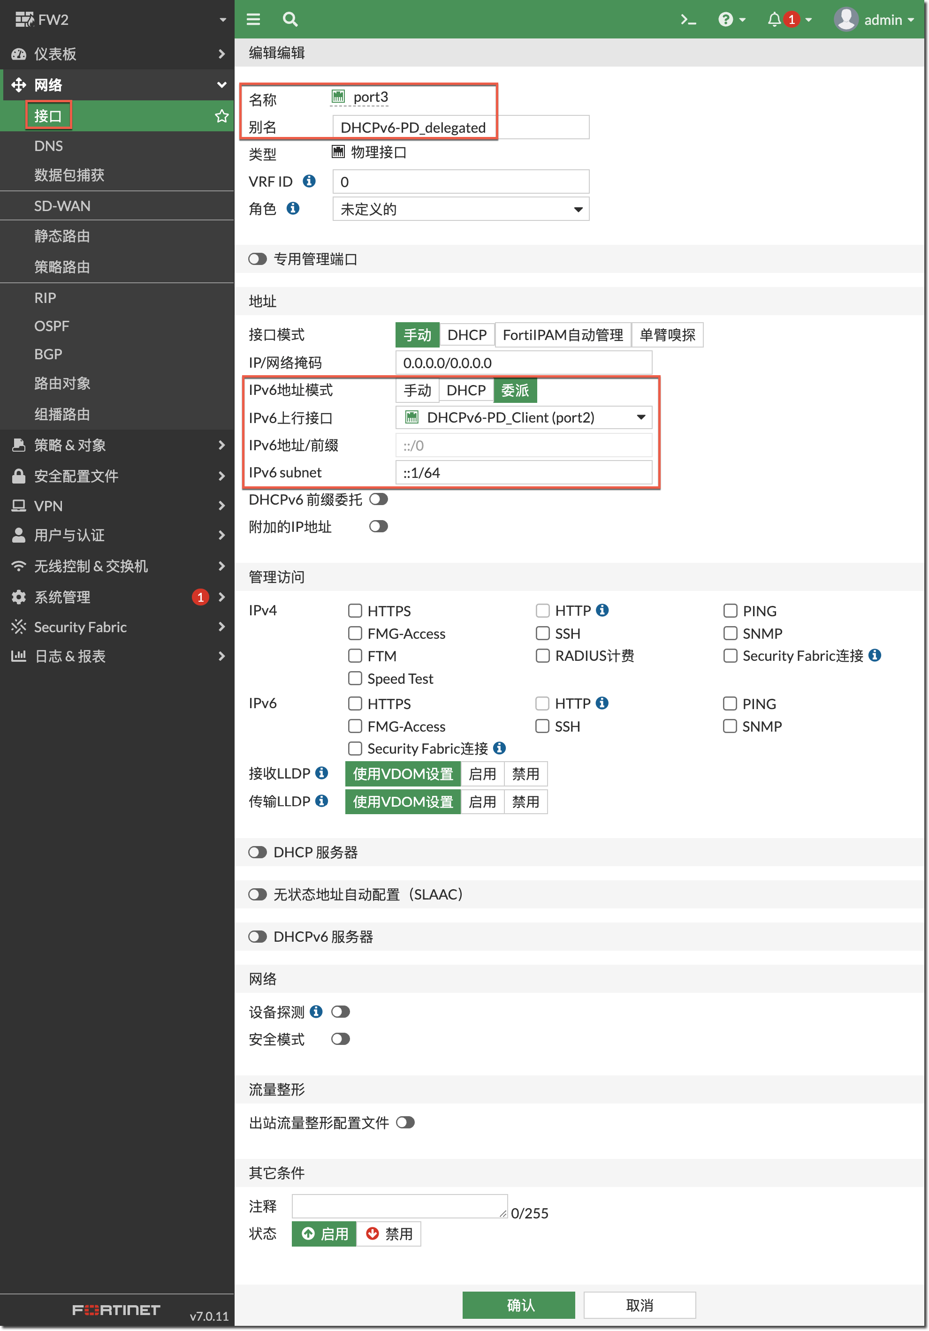Open the help question mark icon
This screenshot has width=929, height=1331.
[726, 20]
